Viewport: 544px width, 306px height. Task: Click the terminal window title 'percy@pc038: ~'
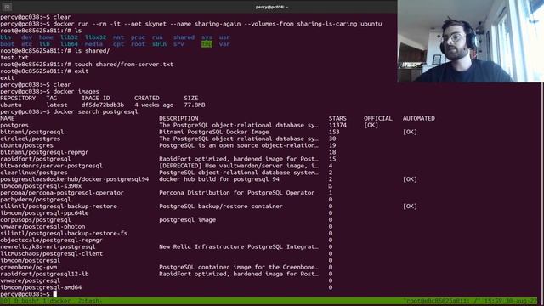[x=272, y=7]
